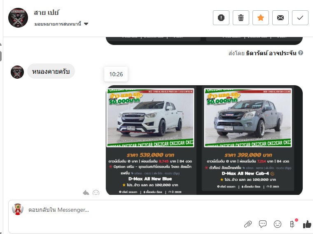
Task: Open the assign conversation dropdown
Action: coord(61,24)
